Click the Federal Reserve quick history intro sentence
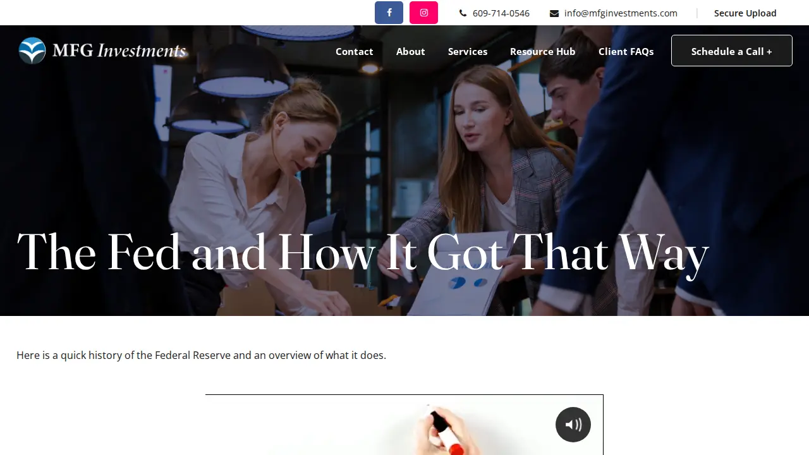The width and height of the screenshot is (809, 455). click(x=201, y=355)
